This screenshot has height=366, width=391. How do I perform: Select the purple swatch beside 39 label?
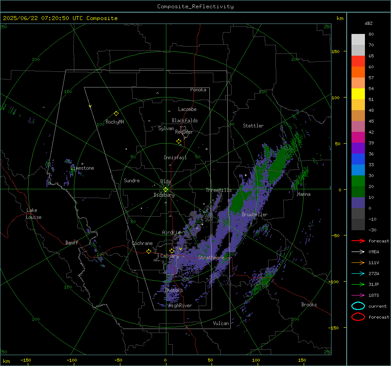tap(358, 148)
